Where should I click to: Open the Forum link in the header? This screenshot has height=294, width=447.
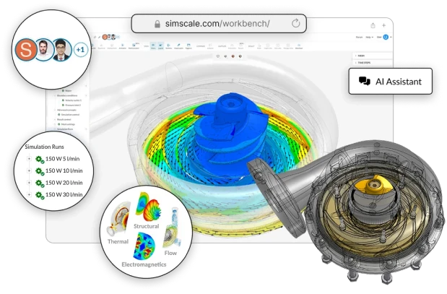pos(359,37)
